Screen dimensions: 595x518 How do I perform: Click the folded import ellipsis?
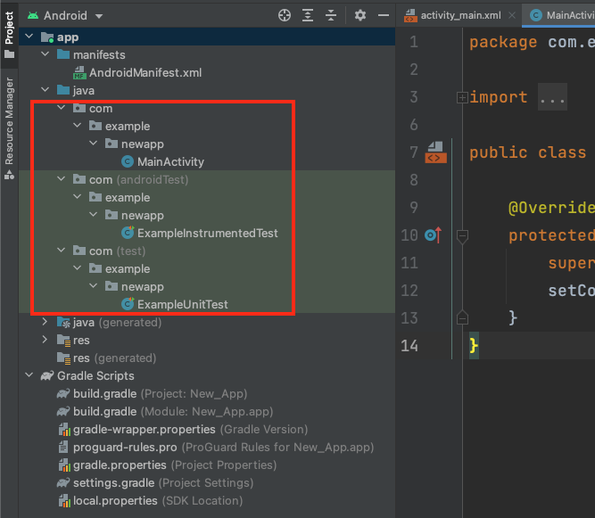(552, 97)
